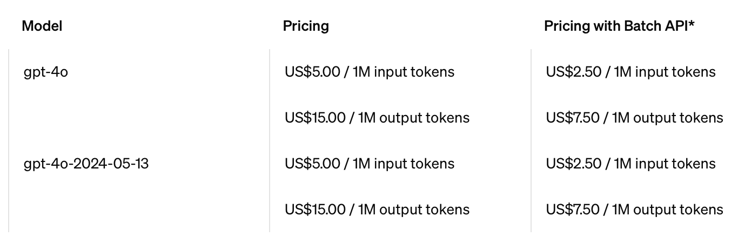Click gpt-4o-2024-05-13's US$5.00 standard input amount
This screenshot has width=738, height=243.
pyautogui.click(x=312, y=164)
